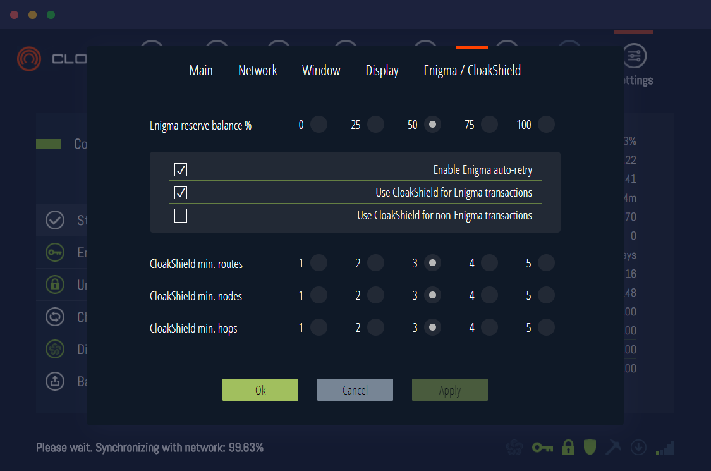
Task: Toggle Enable Enigma auto-retry checkbox
Action: (181, 169)
